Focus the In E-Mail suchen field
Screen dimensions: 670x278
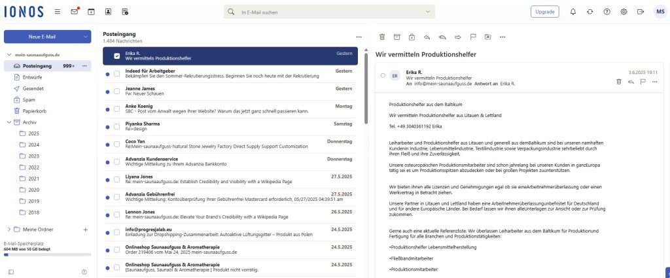(x=329, y=12)
